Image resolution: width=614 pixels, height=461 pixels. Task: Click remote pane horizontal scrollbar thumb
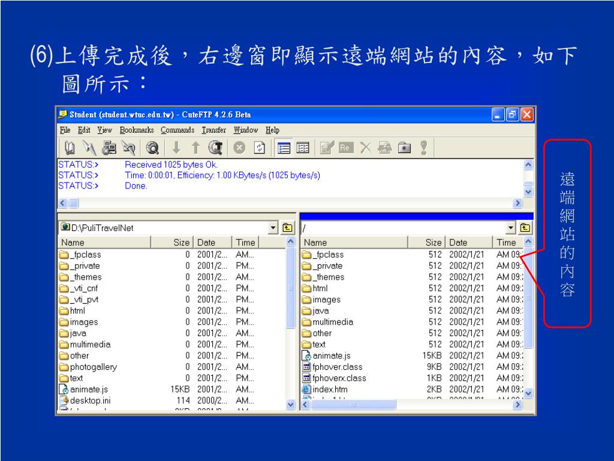tap(353, 405)
